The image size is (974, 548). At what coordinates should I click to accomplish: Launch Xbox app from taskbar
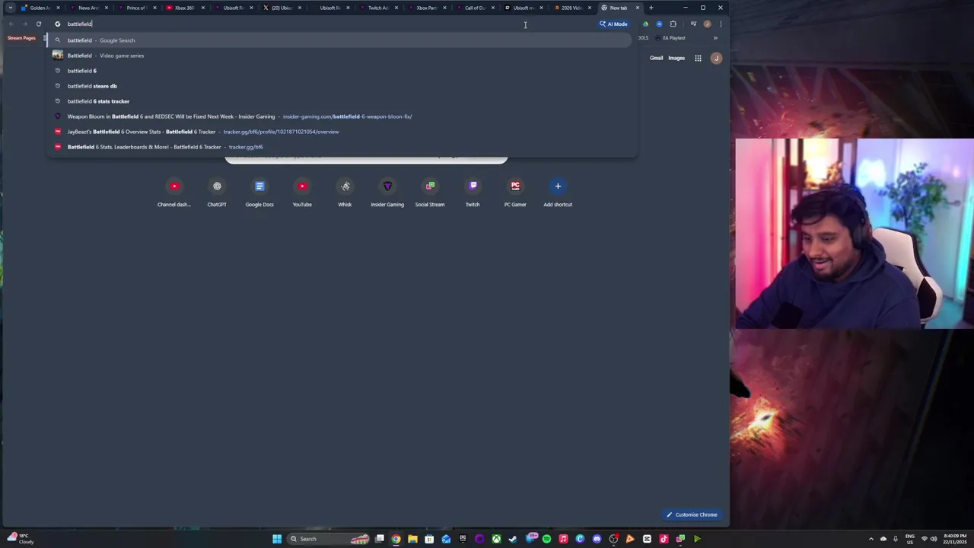pyautogui.click(x=496, y=539)
